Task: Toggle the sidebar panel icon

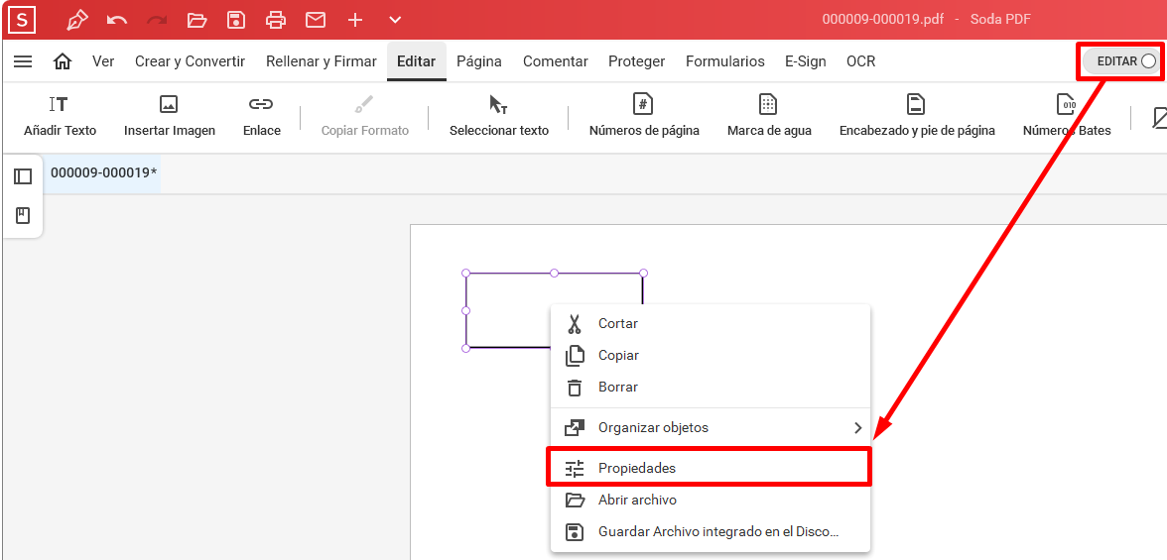Action: pos(23,176)
